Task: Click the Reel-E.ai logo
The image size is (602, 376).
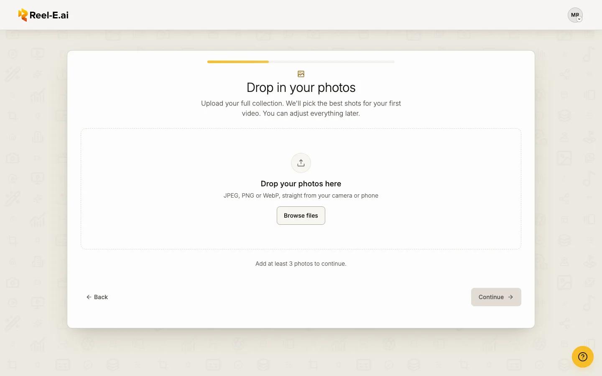Action: tap(43, 15)
